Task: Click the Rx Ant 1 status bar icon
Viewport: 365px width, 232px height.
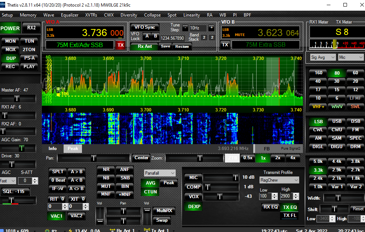Action: [112, 230]
